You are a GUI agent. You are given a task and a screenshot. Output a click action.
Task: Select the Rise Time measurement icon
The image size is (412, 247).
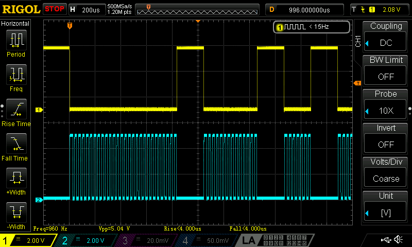[16, 109]
